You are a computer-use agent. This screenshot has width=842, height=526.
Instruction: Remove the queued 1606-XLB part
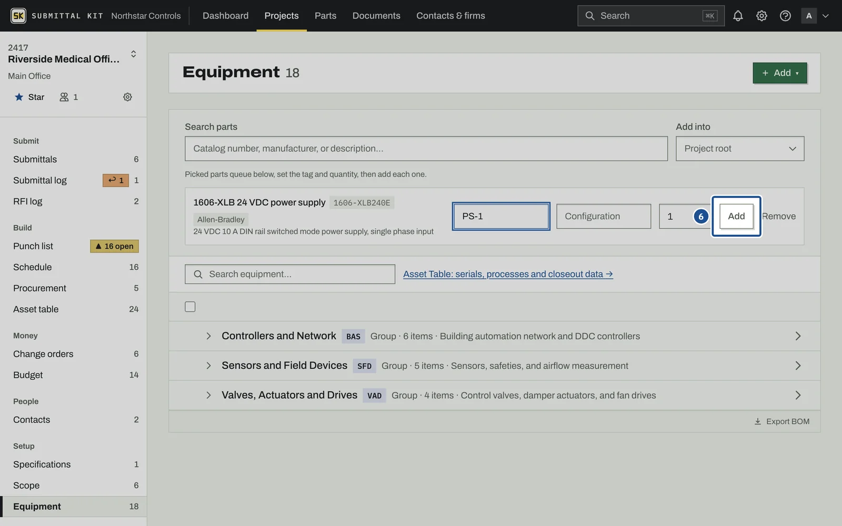779,216
